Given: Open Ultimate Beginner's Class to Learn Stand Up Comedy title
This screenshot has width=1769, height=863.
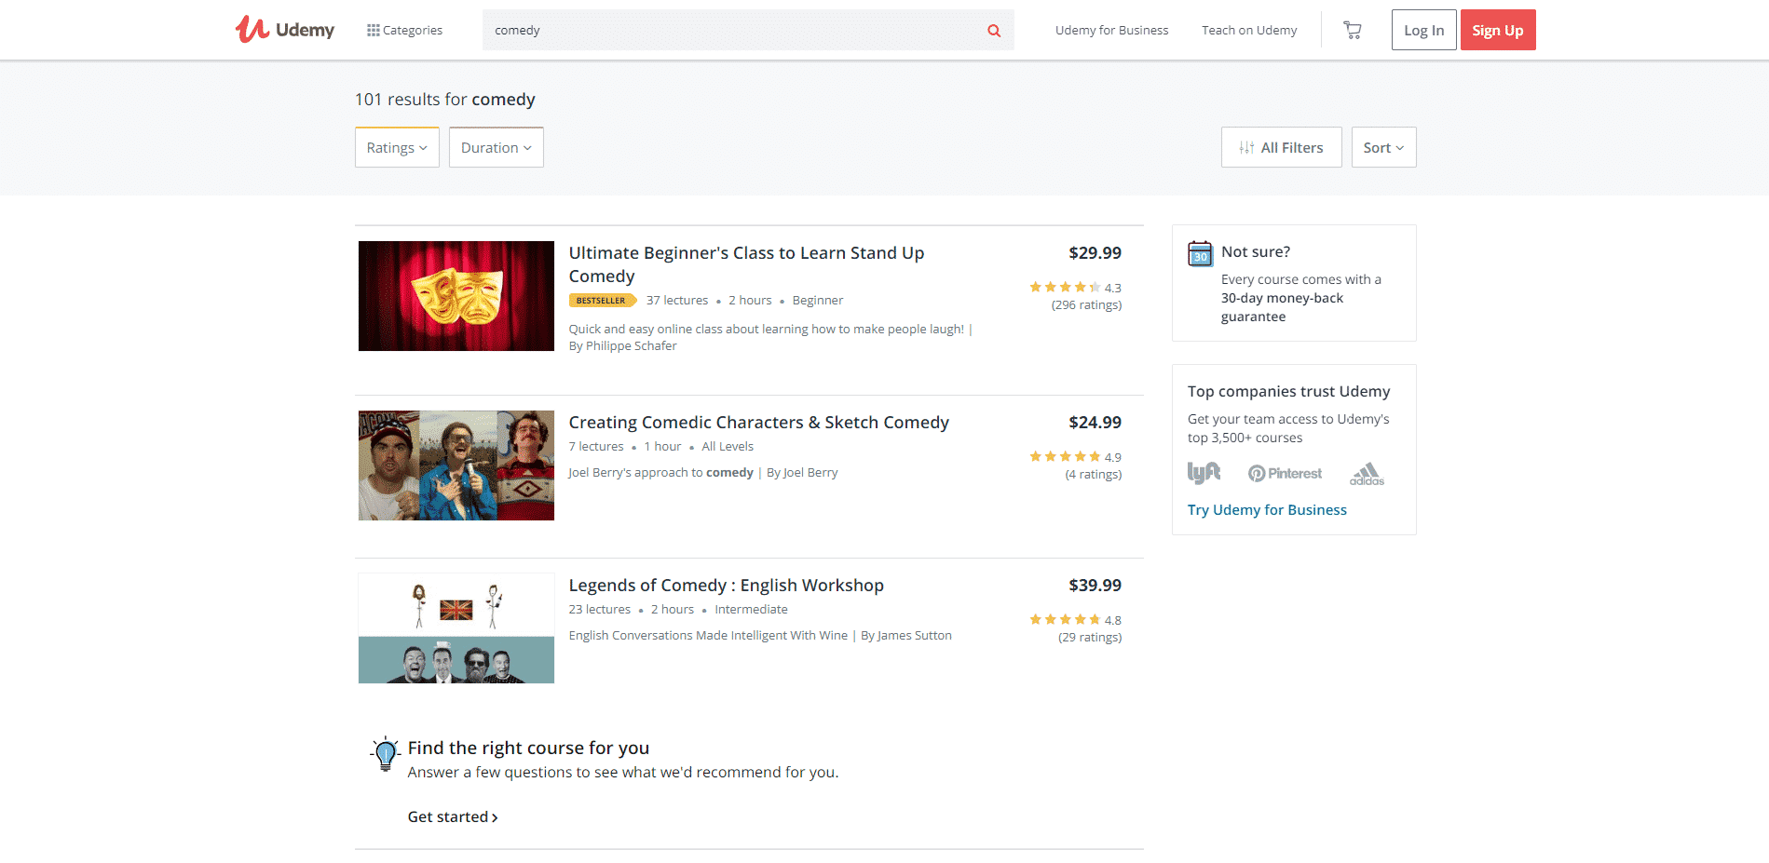Looking at the screenshot, I should point(746,264).
